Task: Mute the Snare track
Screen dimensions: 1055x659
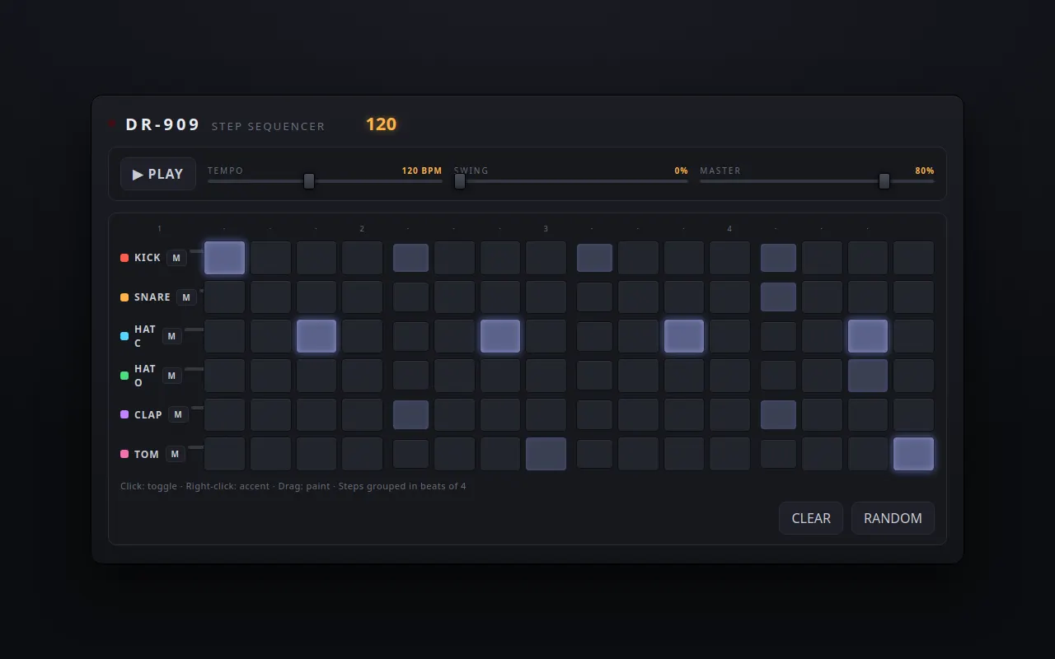Action: 186,297
